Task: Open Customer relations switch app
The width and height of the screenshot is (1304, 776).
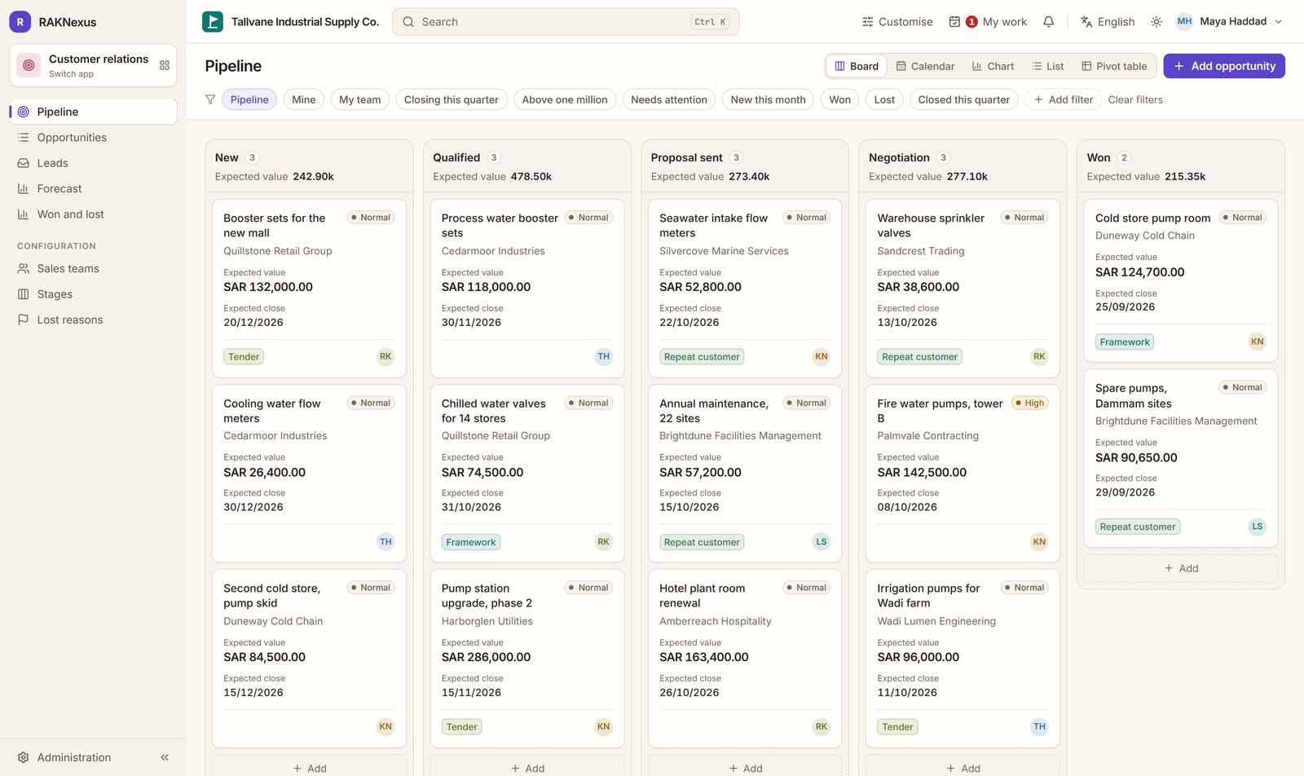Action: point(93,65)
